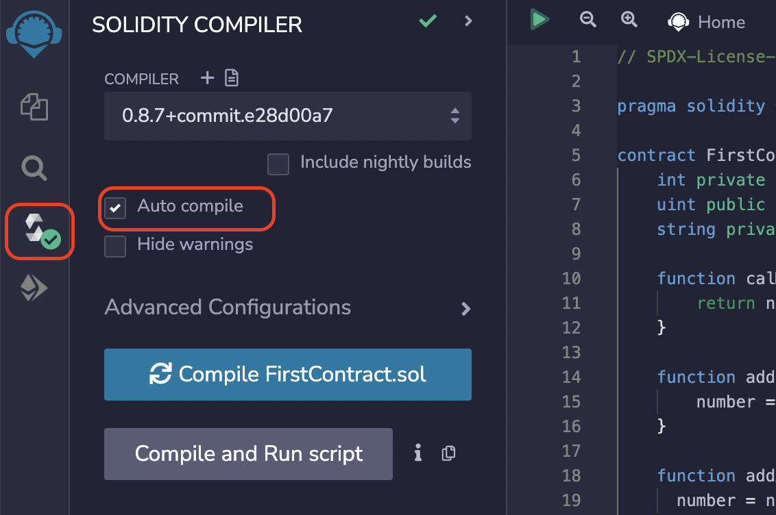Open the Remix home logo icon
The height and width of the screenshot is (515, 776).
[34, 34]
